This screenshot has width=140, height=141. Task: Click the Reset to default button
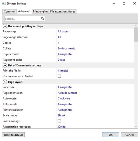pos(13,135)
